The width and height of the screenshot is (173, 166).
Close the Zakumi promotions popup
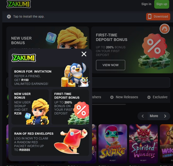tap(84, 54)
